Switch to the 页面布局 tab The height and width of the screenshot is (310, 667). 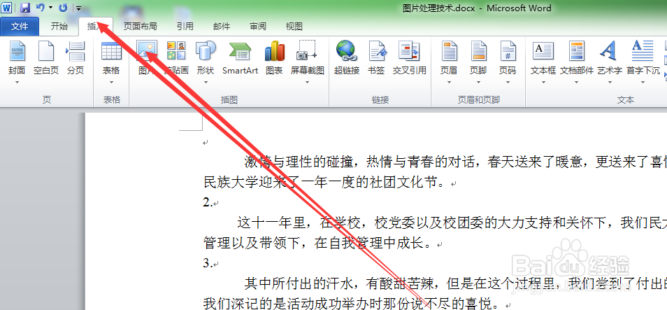[x=140, y=27]
